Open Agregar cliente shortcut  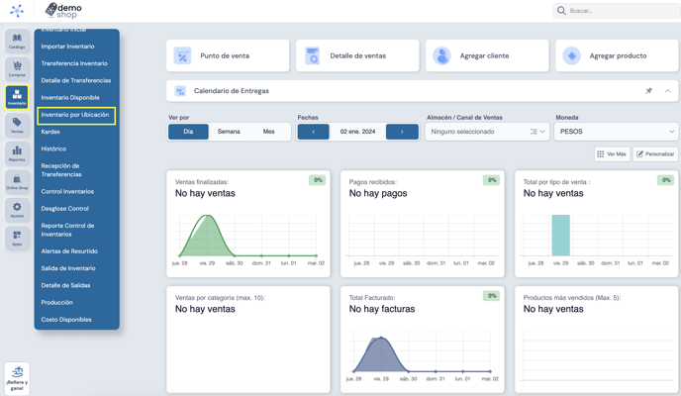coord(487,56)
